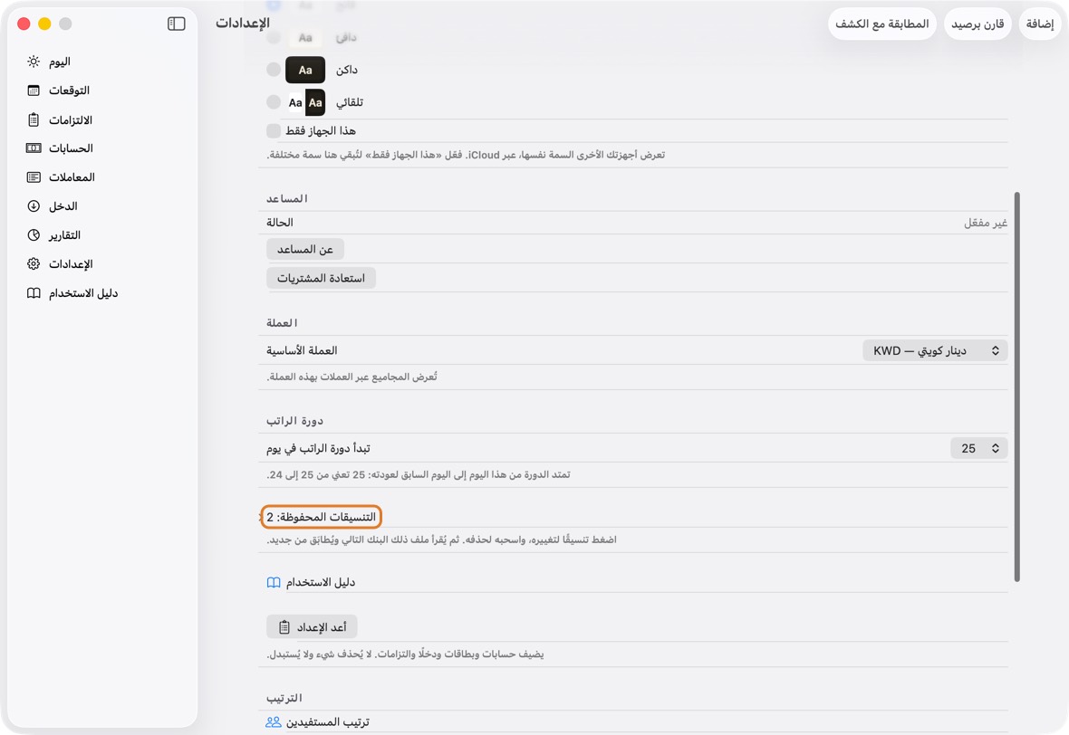Select the تلقائي automatic theme radio button

coord(274,102)
